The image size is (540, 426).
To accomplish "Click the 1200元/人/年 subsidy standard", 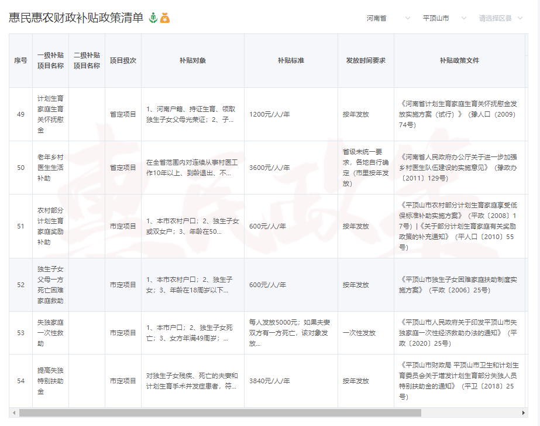I will (x=270, y=114).
